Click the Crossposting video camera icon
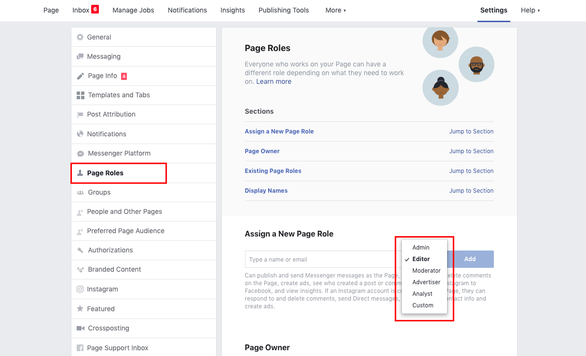 pyautogui.click(x=81, y=328)
